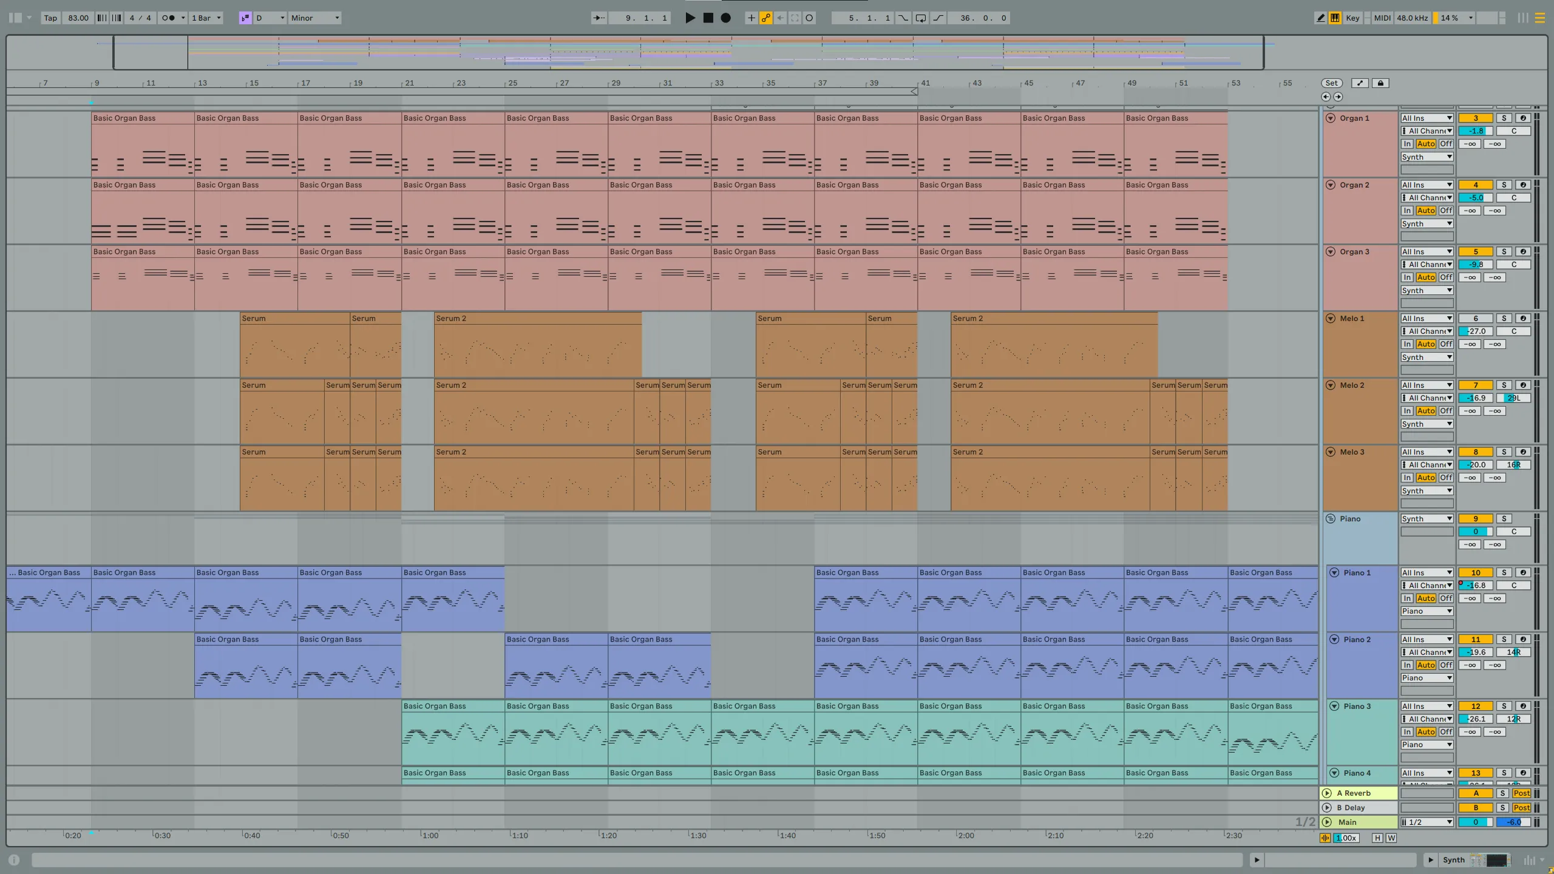Set Melo 1 monitor to In
The image size is (1554, 874).
[1407, 344]
